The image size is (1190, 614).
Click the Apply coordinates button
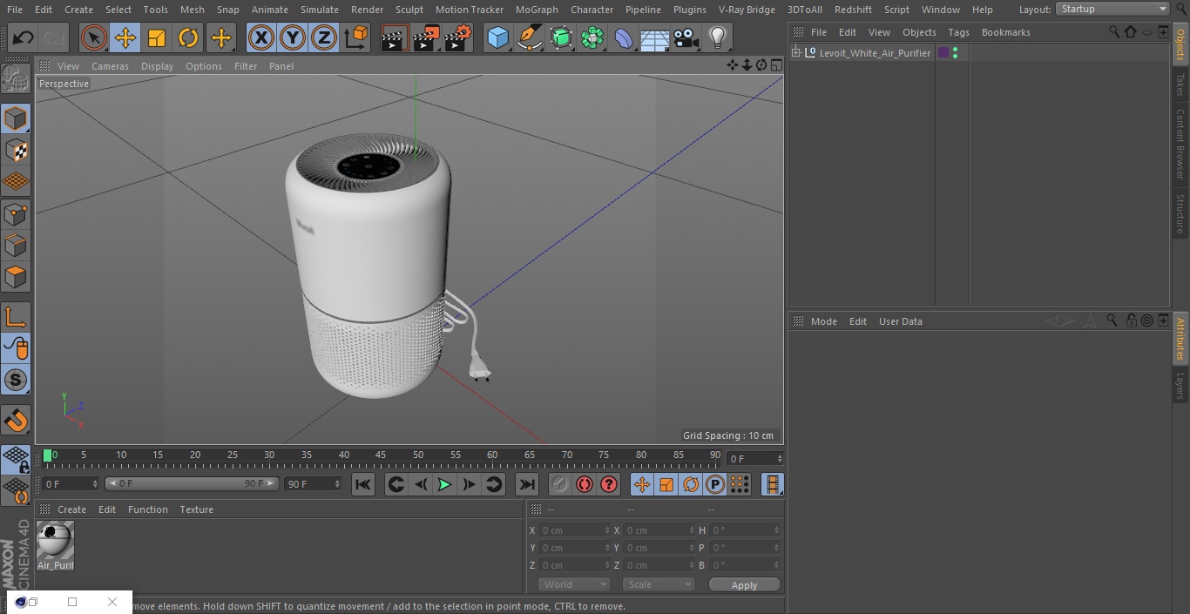(744, 585)
